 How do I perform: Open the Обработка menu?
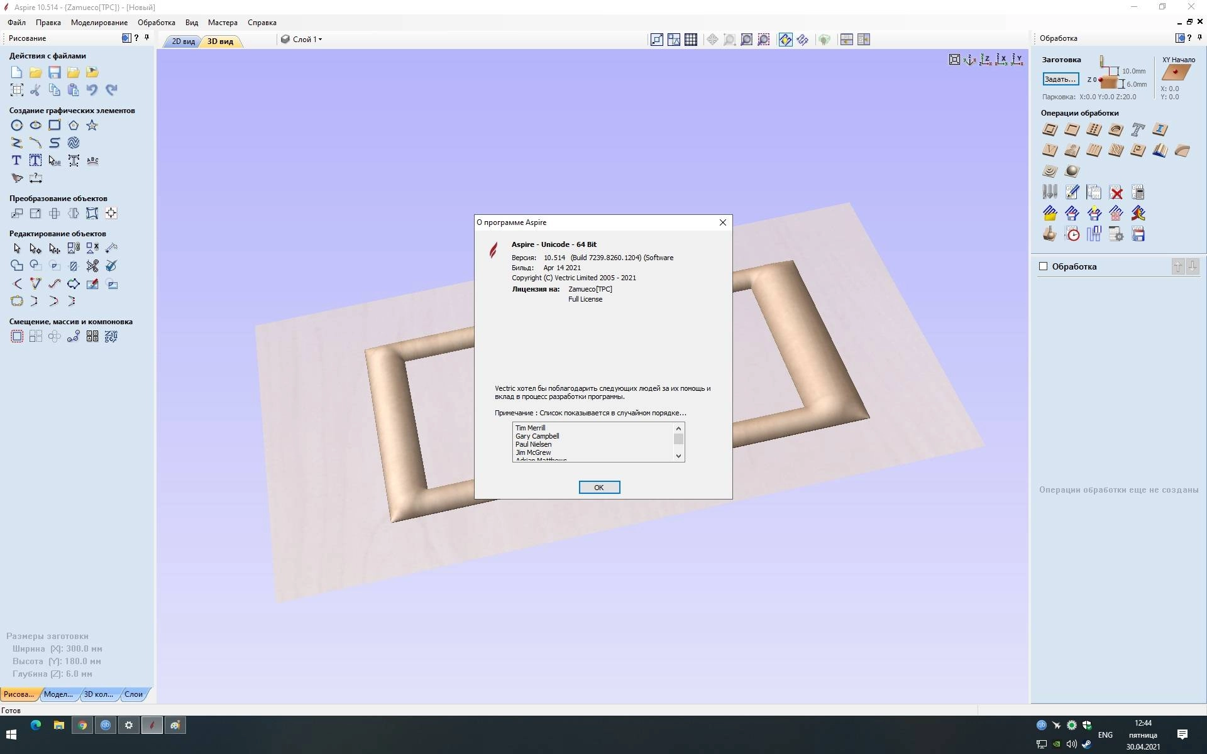157,22
